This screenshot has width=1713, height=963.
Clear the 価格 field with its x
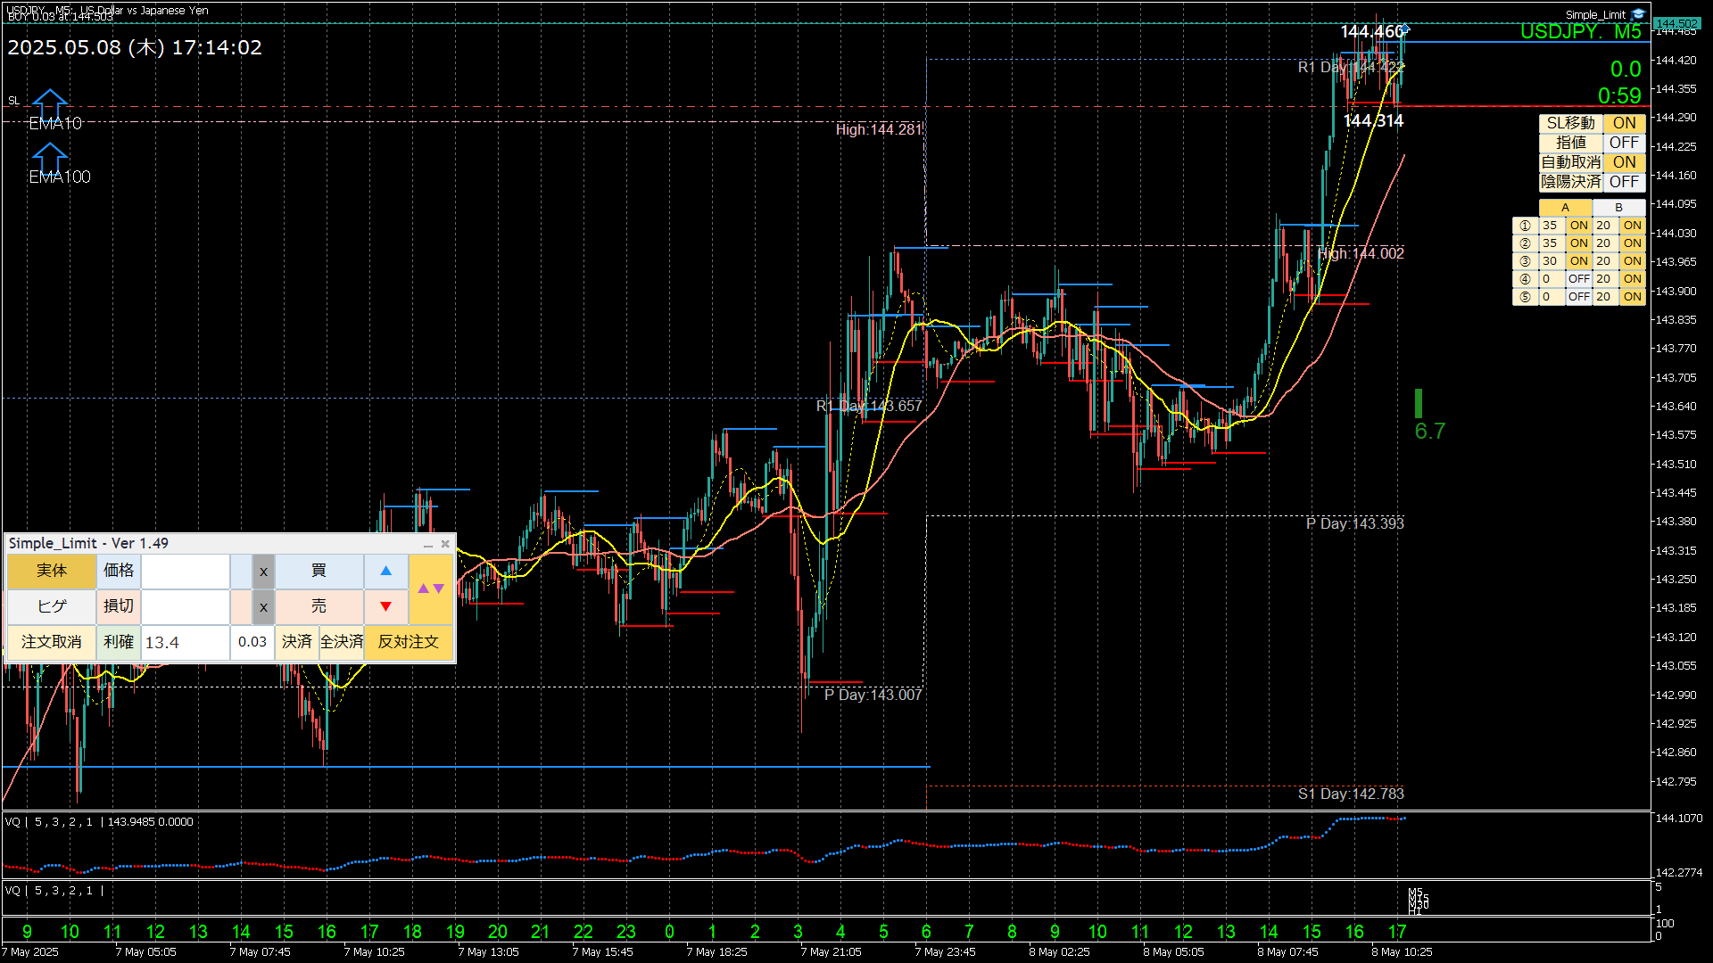(263, 572)
